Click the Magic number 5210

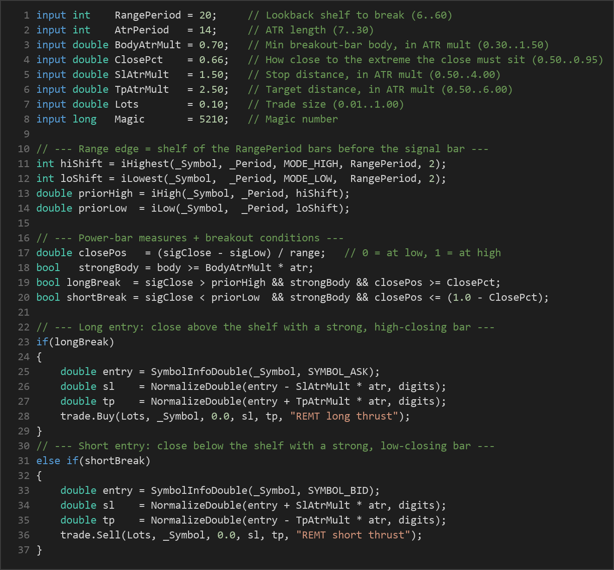(211, 119)
